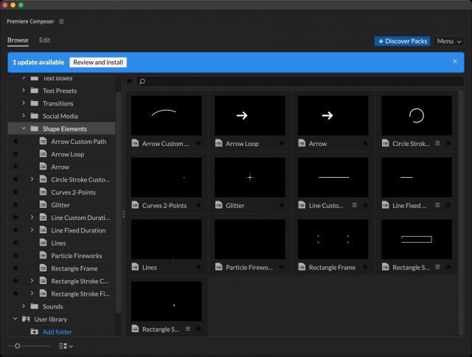This screenshot has height=357, width=472.
Task: Open the view mode dropdown at bottom
Action: (x=66, y=346)
